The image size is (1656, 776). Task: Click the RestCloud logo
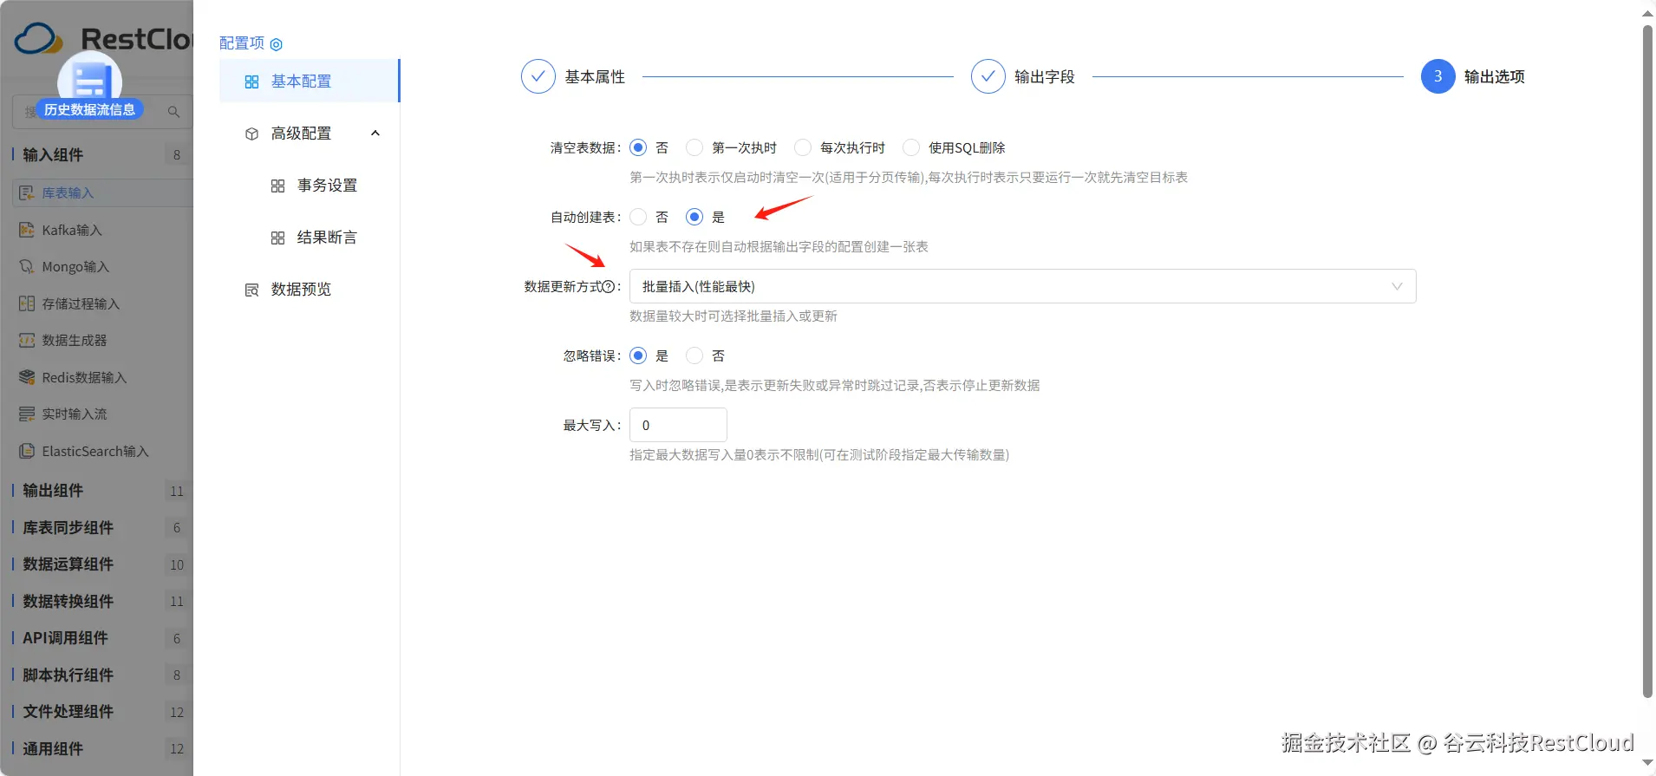(102, 38)
